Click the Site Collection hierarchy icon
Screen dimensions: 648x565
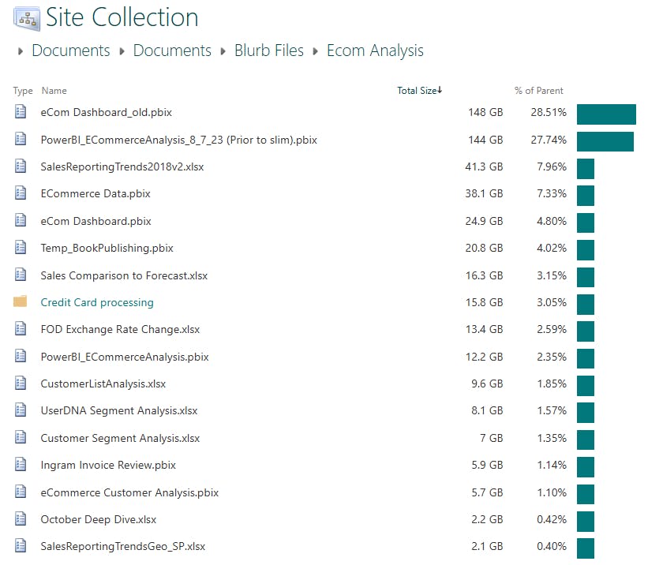(x=26, y=16)
